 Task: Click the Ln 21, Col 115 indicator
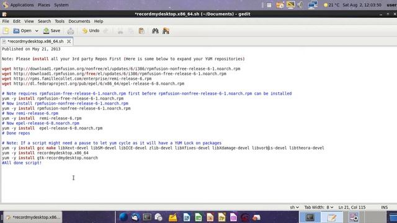[352, 208]
